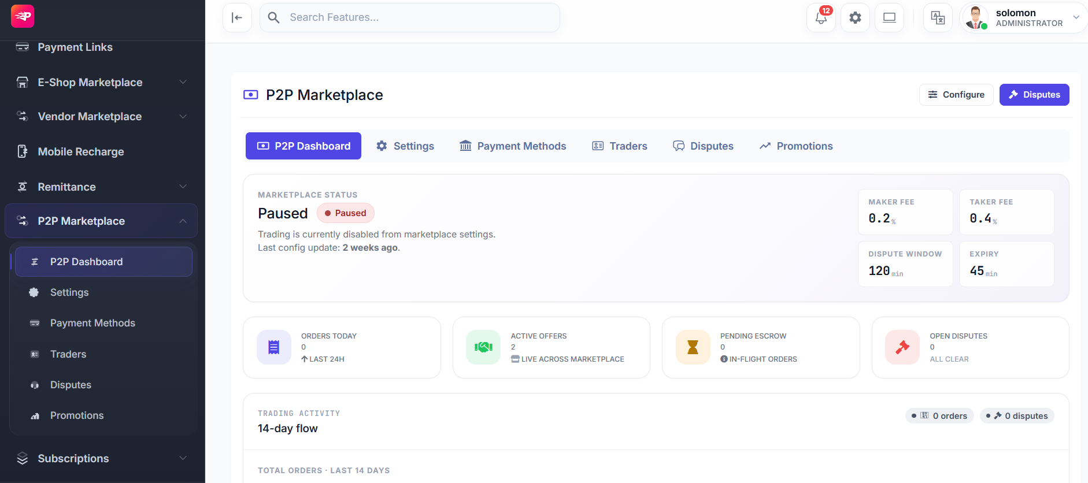Viewport: 1088px width, 483px height.
Task: Click the sidebar Promotions chart icon
Action: click(x=35, y=415)
